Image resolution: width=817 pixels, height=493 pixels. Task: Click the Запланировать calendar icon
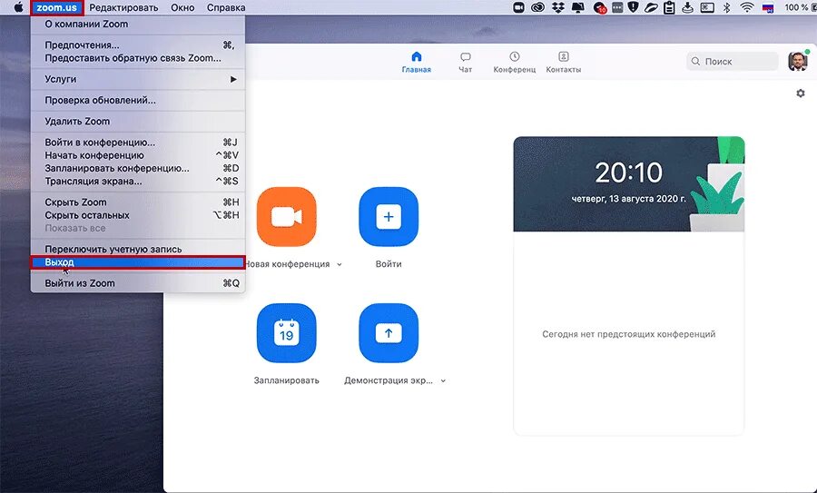(x=287, y=333)
